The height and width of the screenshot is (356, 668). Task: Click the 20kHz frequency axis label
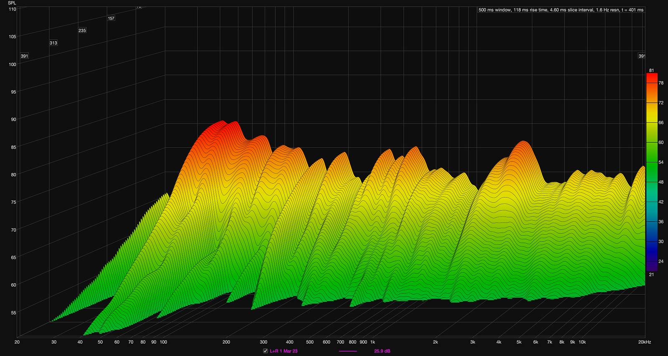[x=644, y=342]
